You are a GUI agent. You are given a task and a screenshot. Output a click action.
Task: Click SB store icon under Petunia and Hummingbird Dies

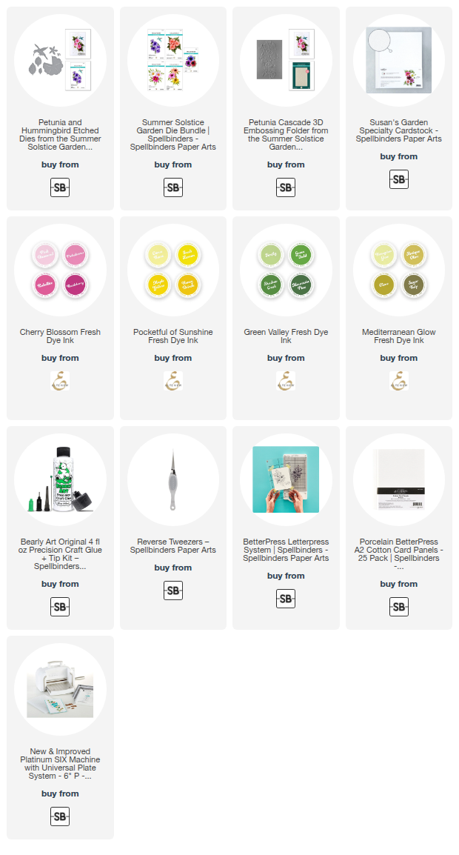click(x=60, y=187)
